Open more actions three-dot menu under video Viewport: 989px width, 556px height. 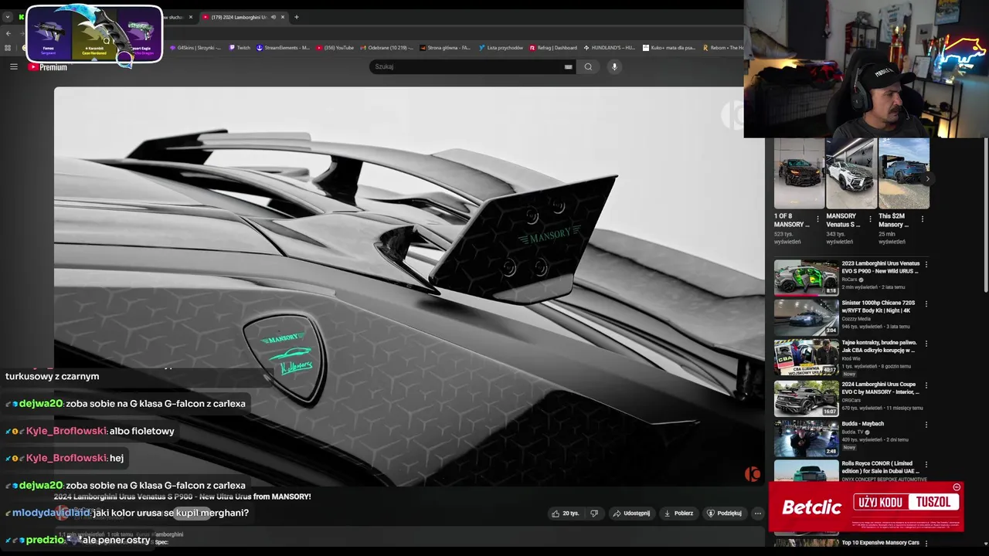click(758, 513)
